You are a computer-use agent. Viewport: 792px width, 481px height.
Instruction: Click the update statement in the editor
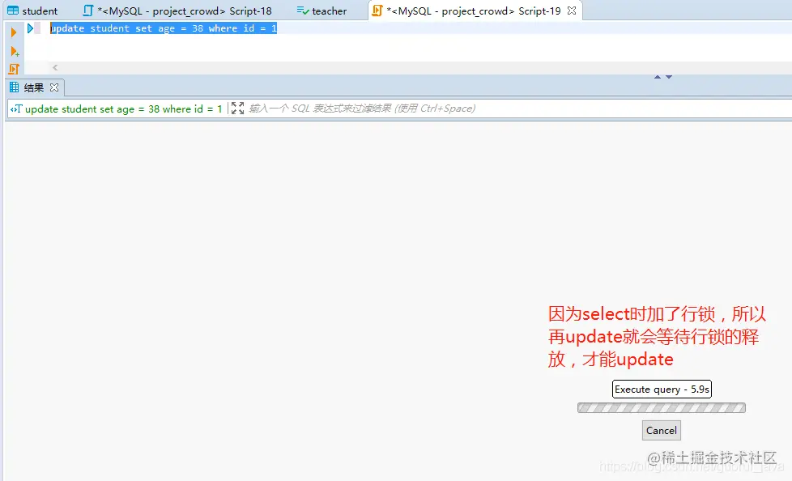(x=164, y=28)
